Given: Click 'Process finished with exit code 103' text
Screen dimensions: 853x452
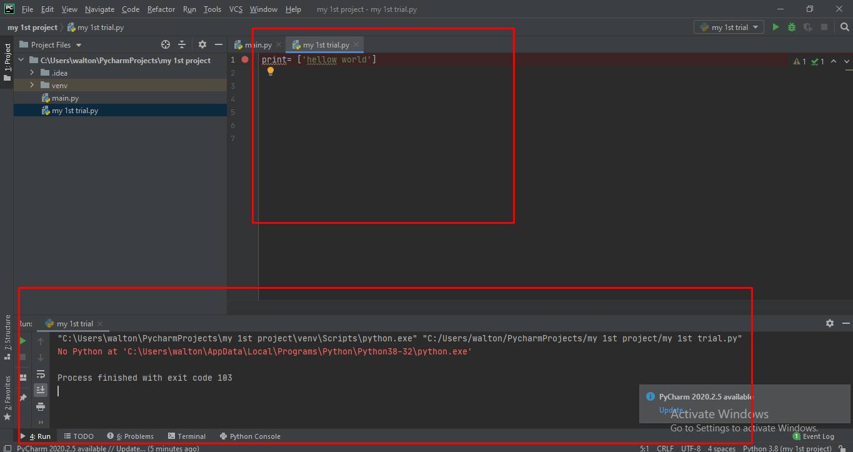Looking at the screenshot, I should (x=145, y=378).
